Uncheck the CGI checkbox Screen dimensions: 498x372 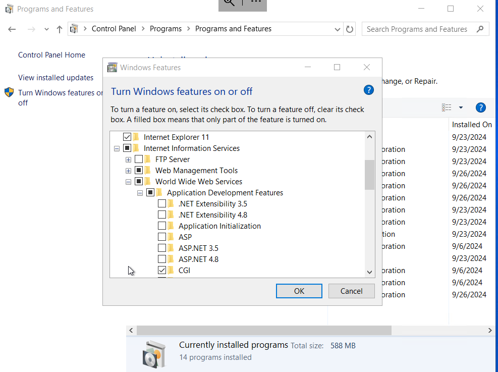pyautogui.click(x=162, y=270)
